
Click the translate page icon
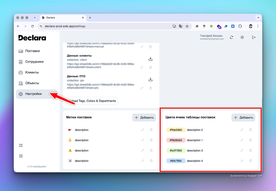pos(181,26)
